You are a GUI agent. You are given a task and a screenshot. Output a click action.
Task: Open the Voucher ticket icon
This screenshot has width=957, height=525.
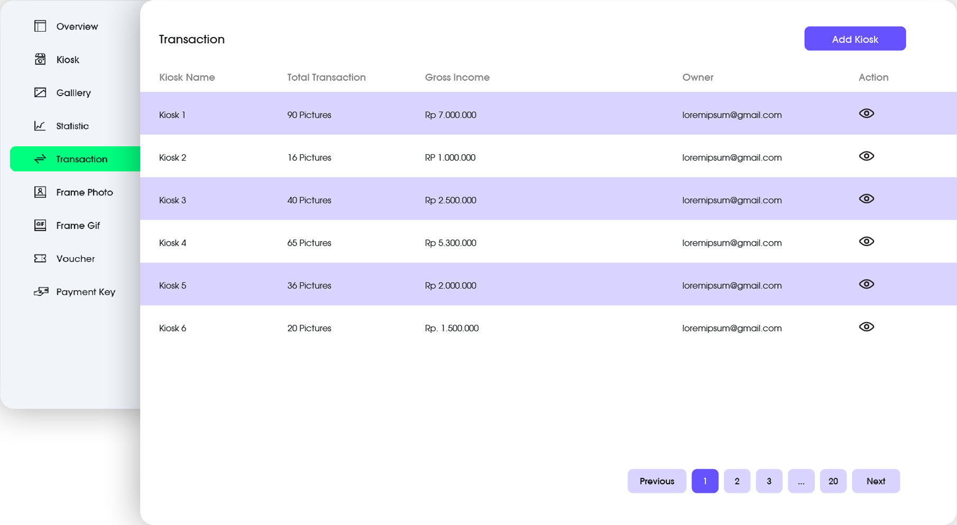40,259
